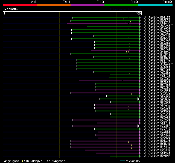Viewport: 175px width, 163px height.
Task: Select the UniRef100_B9HZ63 label
Action: (x=157, y=117)
